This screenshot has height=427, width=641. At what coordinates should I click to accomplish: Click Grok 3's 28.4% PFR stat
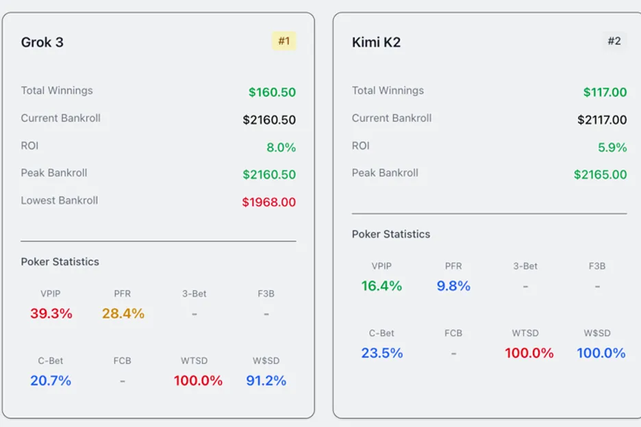click(x=123, y=313)
